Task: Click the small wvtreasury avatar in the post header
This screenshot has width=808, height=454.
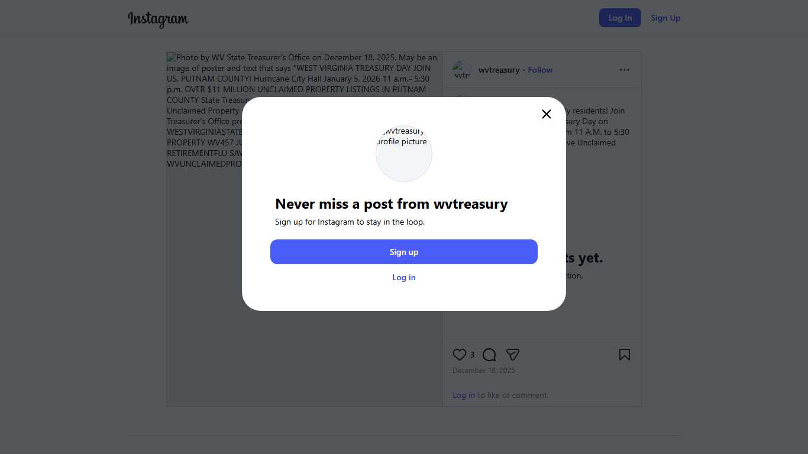Action: [462, 70]
